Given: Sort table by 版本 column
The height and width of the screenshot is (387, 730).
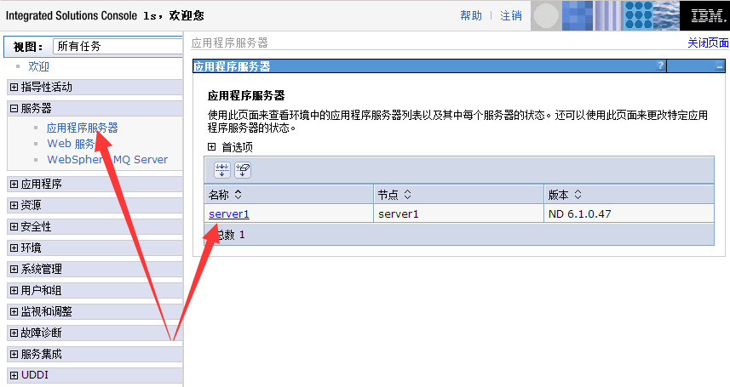Looking at the screenshot, I should pos(578,195).
